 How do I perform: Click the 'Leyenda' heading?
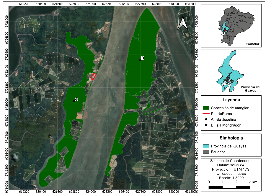pyautogui.click(x=231, y=100)
